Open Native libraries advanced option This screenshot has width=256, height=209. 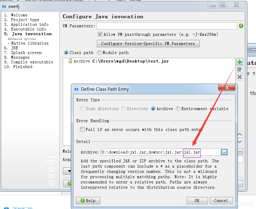pos(30,43)
